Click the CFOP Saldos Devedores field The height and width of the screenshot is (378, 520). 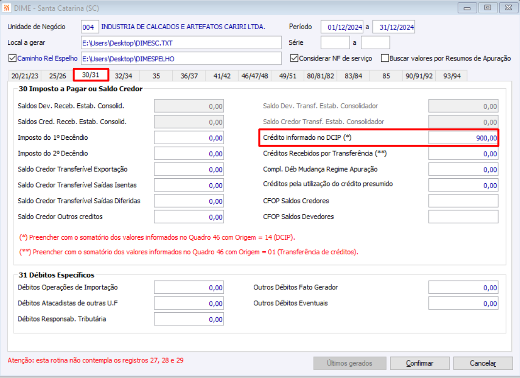pyautogui.click(x=464, y=217)
